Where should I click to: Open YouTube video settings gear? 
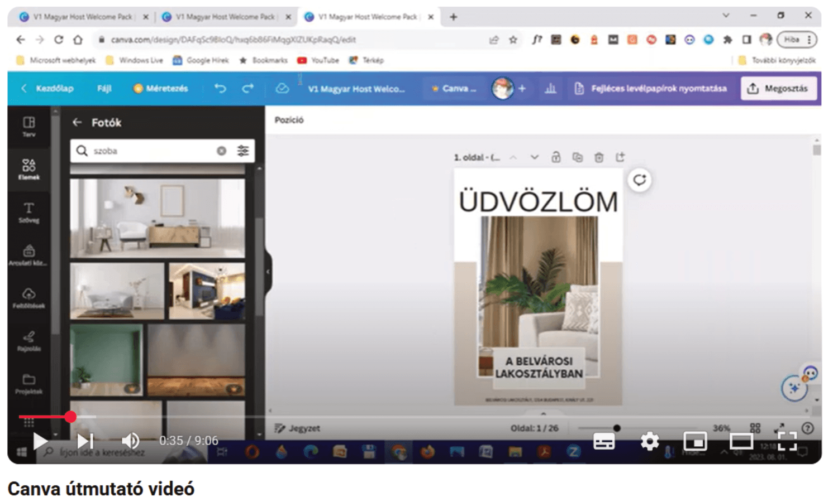650,442
